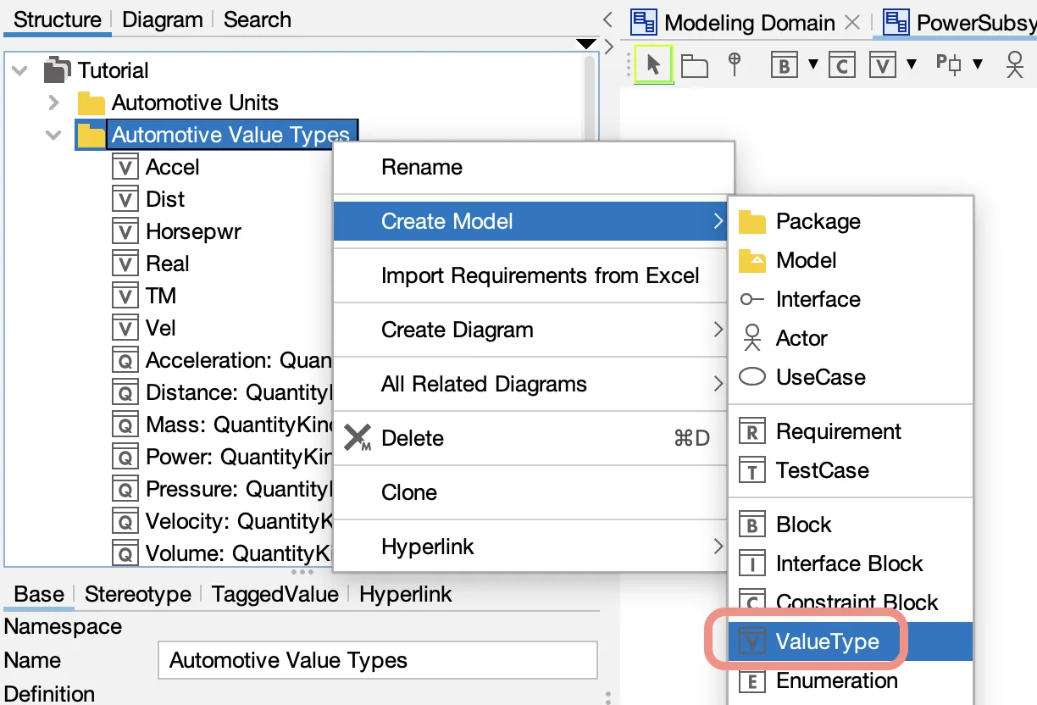Select the Pressure QuantityKind item
Image resolution: width=1037 pixels, height=705 pixels.
238,489
